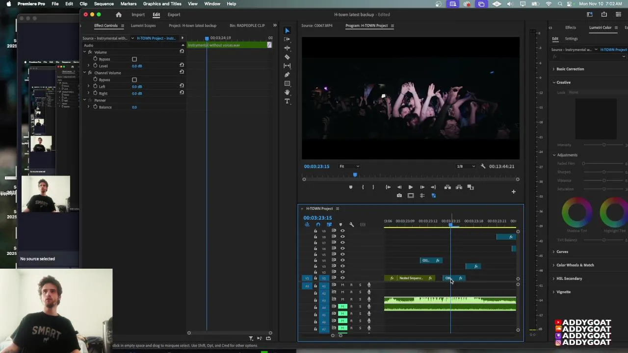This screenshot has width=628, height=353.
Task: Toggle lock on track V1
Action: (x=315, y=278)
